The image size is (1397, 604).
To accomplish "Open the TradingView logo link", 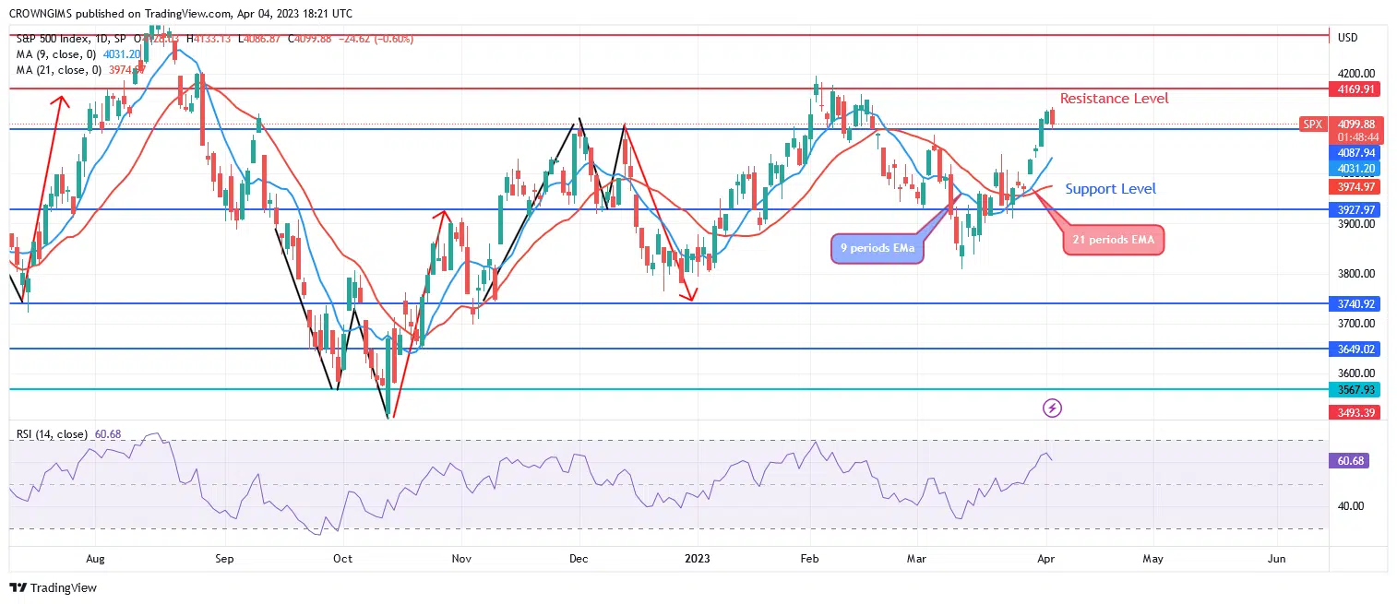I will pyautogui.click(x=53, y=587).
